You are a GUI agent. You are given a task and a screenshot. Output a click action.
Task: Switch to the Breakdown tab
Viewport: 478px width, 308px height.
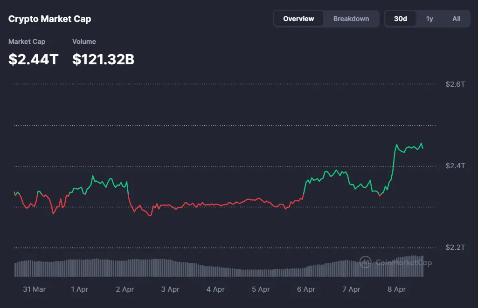pos(351,19)
